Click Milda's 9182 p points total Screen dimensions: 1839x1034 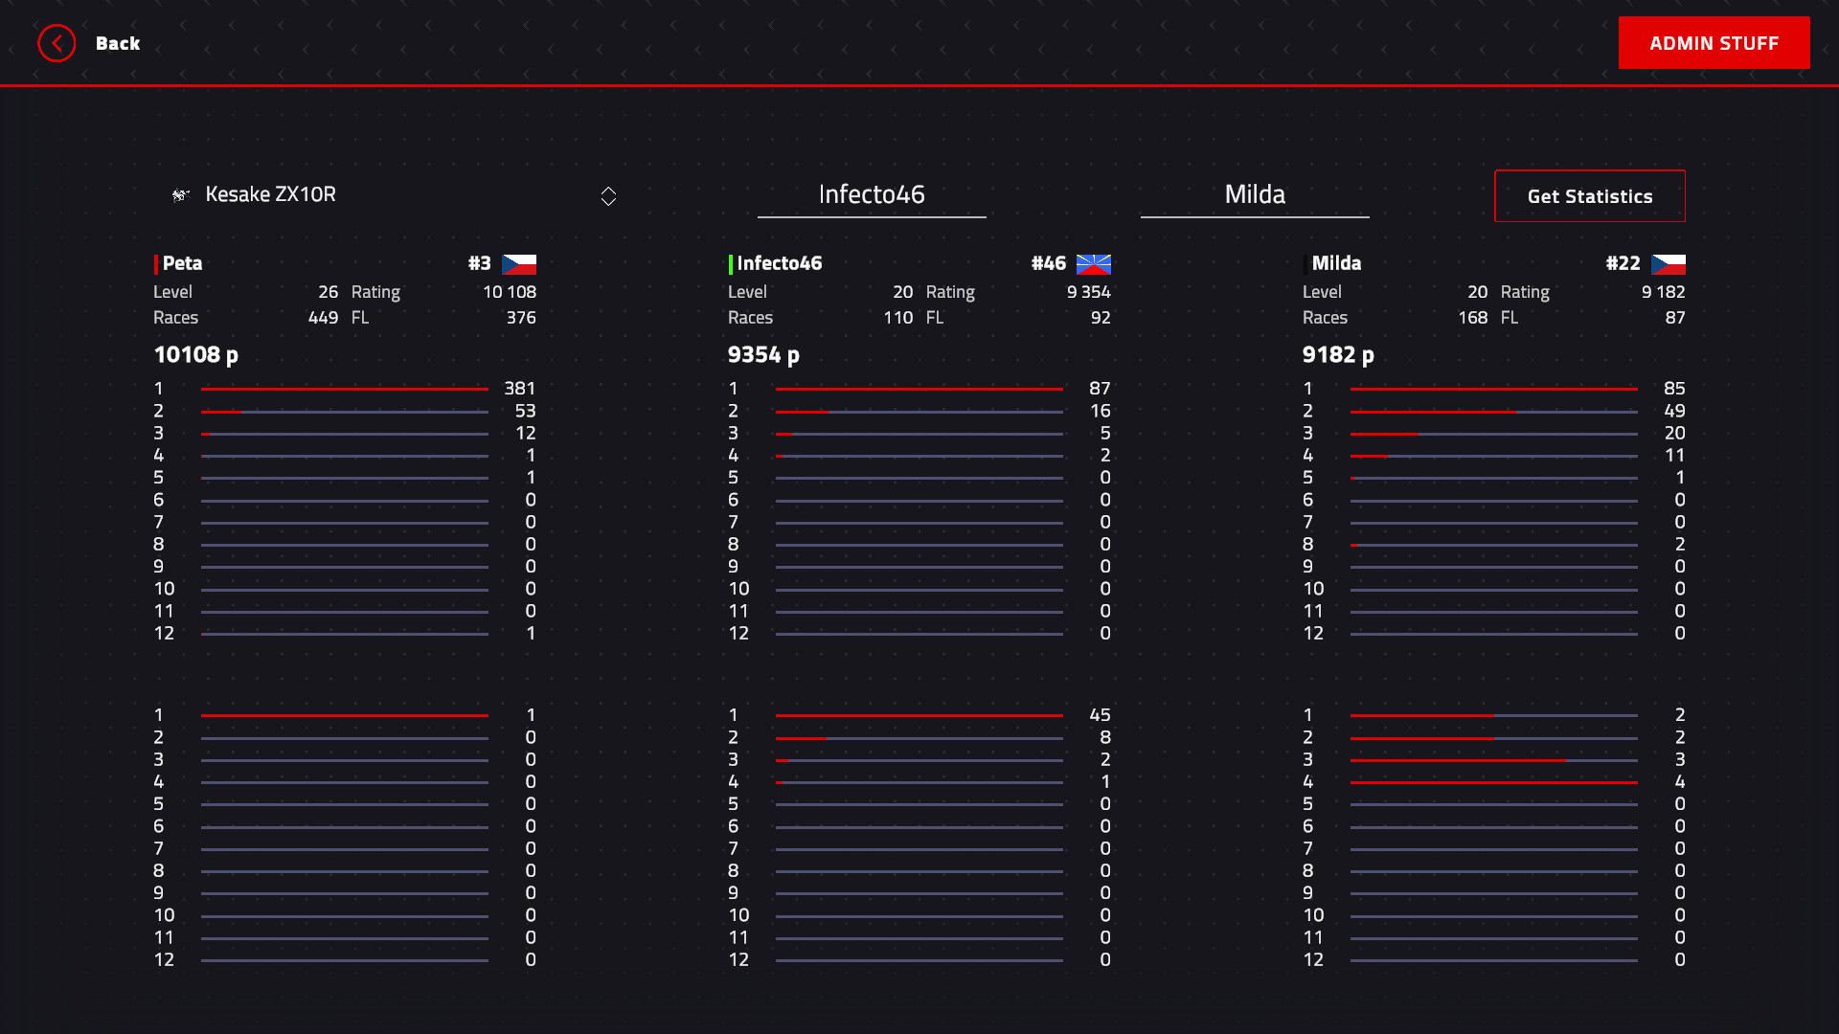(1338, 355)
